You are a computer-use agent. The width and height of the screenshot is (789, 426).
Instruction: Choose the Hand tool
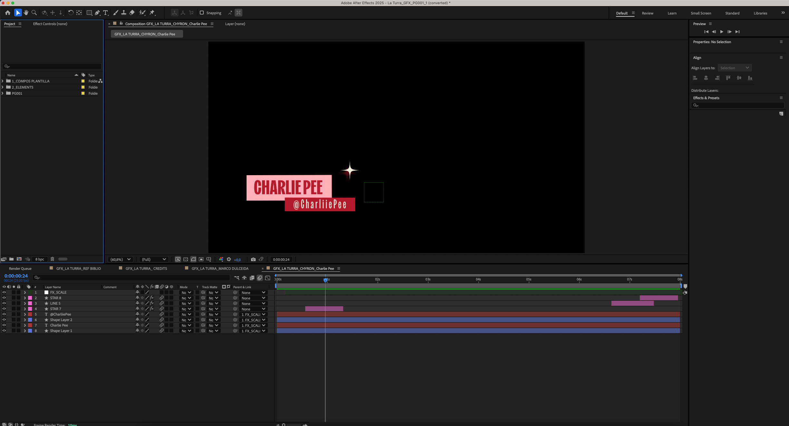pyautogui.click(x=26, y=13)
